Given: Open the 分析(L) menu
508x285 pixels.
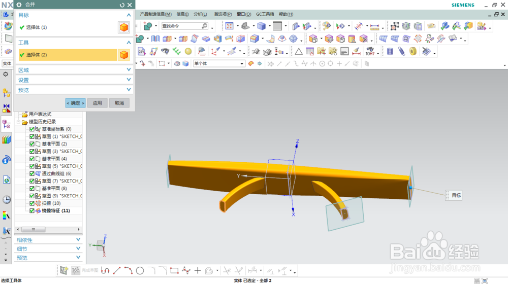Looking at the screenshot, I should coord(200,14).
